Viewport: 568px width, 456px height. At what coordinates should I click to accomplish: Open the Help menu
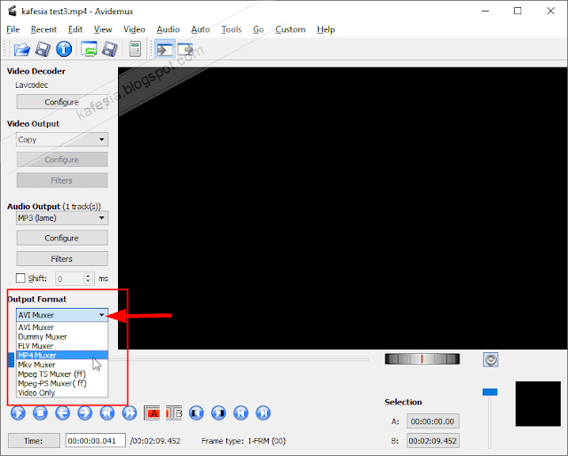pos(326,29)
